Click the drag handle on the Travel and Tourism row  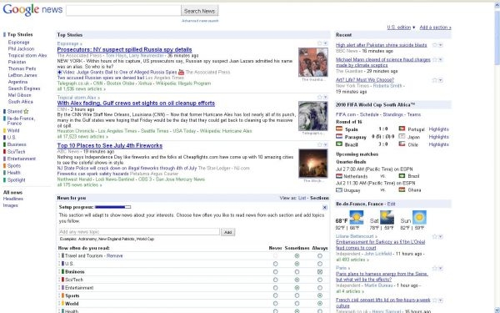click(x=59, y=255)
